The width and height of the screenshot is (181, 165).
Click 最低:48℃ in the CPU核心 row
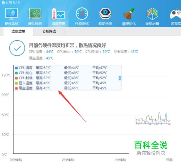coord(72,73)
